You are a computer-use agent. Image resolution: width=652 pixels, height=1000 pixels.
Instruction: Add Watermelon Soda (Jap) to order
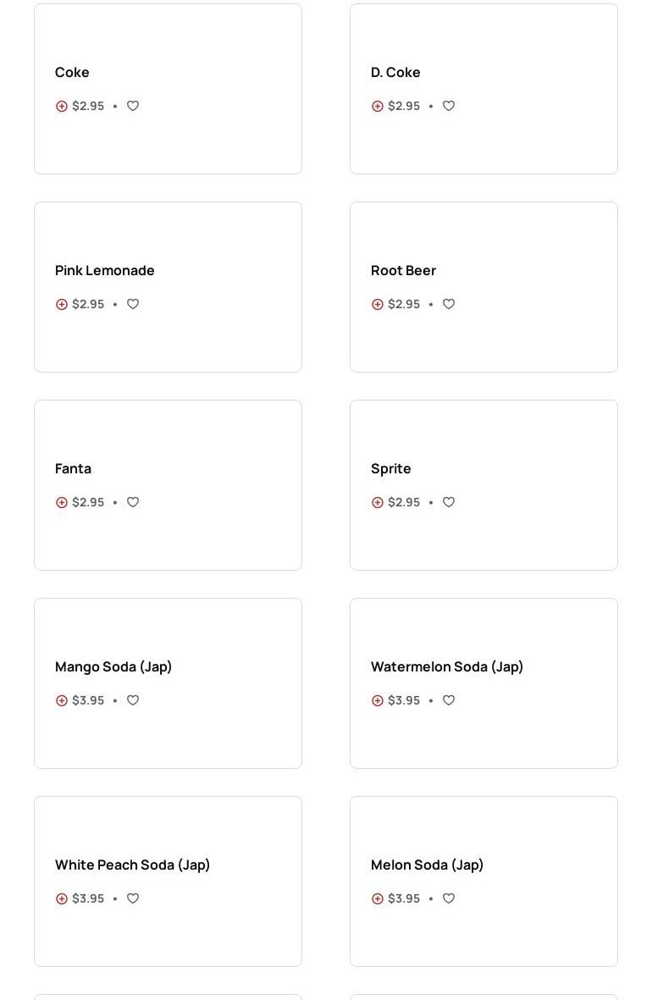click(378, 700)
